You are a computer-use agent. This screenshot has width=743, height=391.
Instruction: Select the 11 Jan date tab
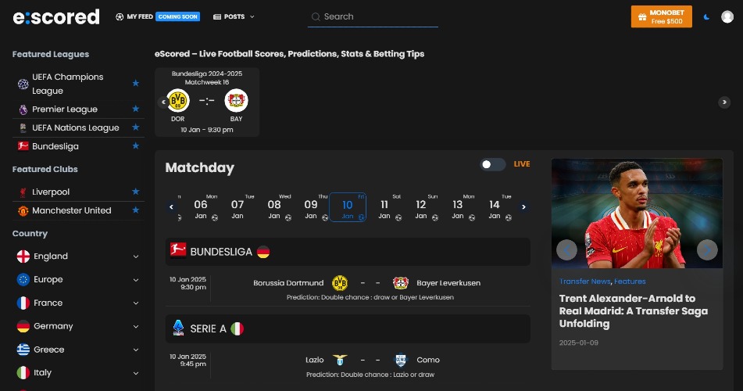pos(384,207)
